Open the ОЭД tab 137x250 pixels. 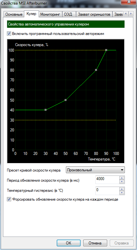coord(68,14)
